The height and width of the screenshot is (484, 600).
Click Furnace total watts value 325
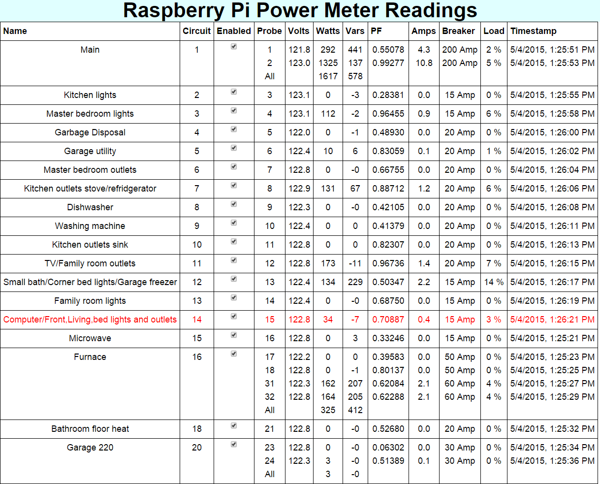[x=328, y=410]
